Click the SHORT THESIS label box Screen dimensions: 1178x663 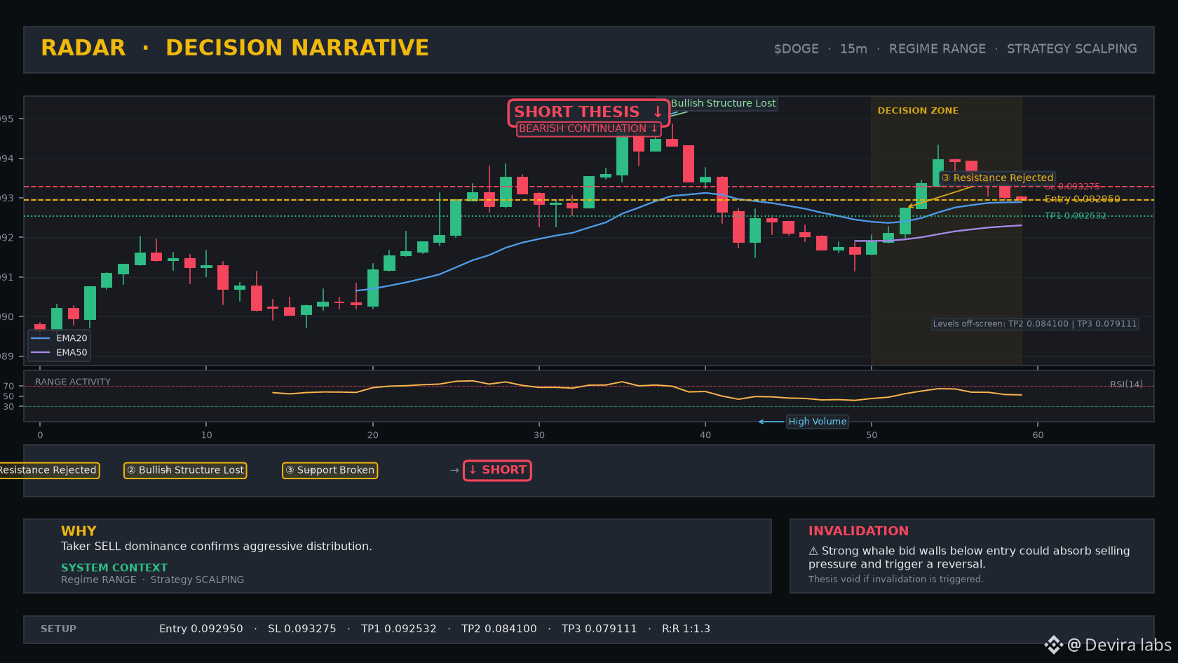click(588, 112)
